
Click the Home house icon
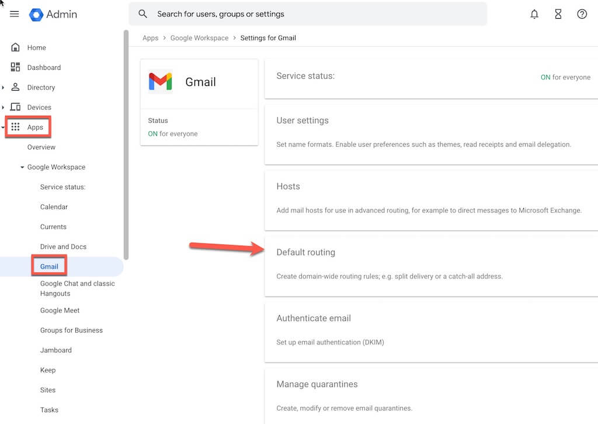pos(15,47)
